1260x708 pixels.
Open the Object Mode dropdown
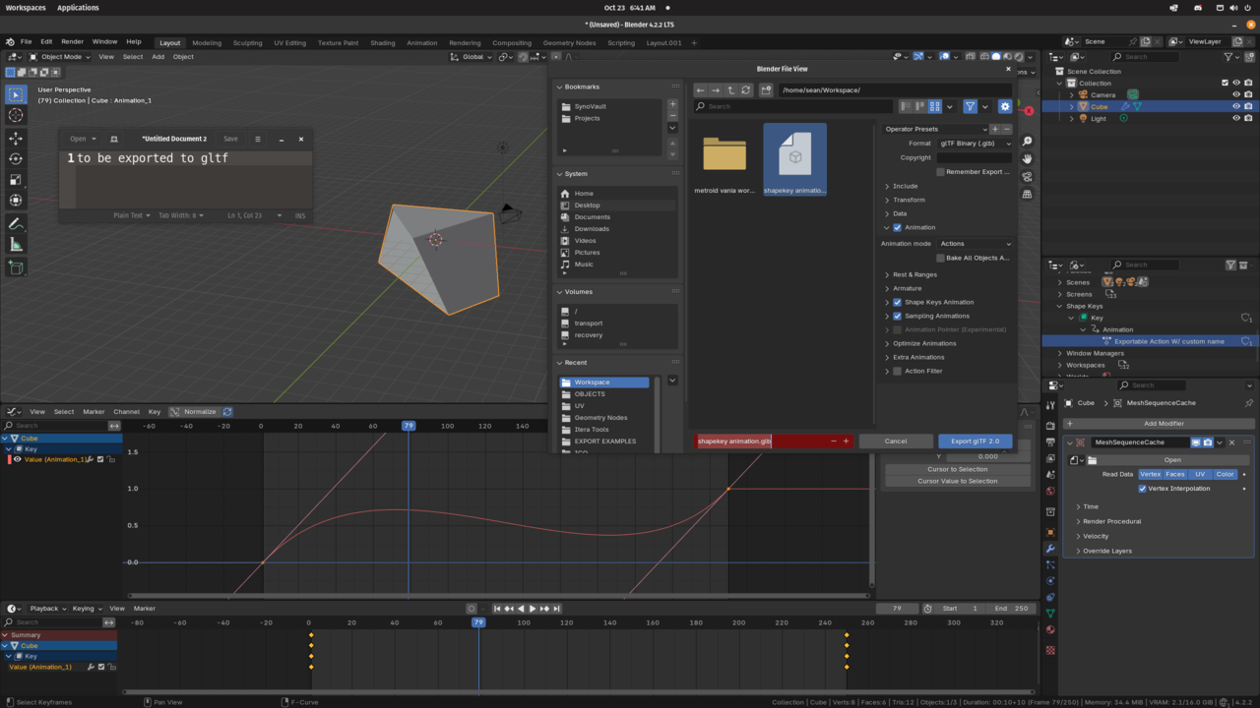coord(60,57)
